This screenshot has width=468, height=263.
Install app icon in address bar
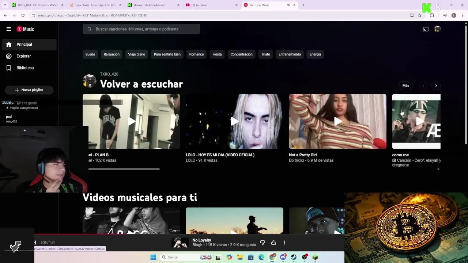pos(412,15)
